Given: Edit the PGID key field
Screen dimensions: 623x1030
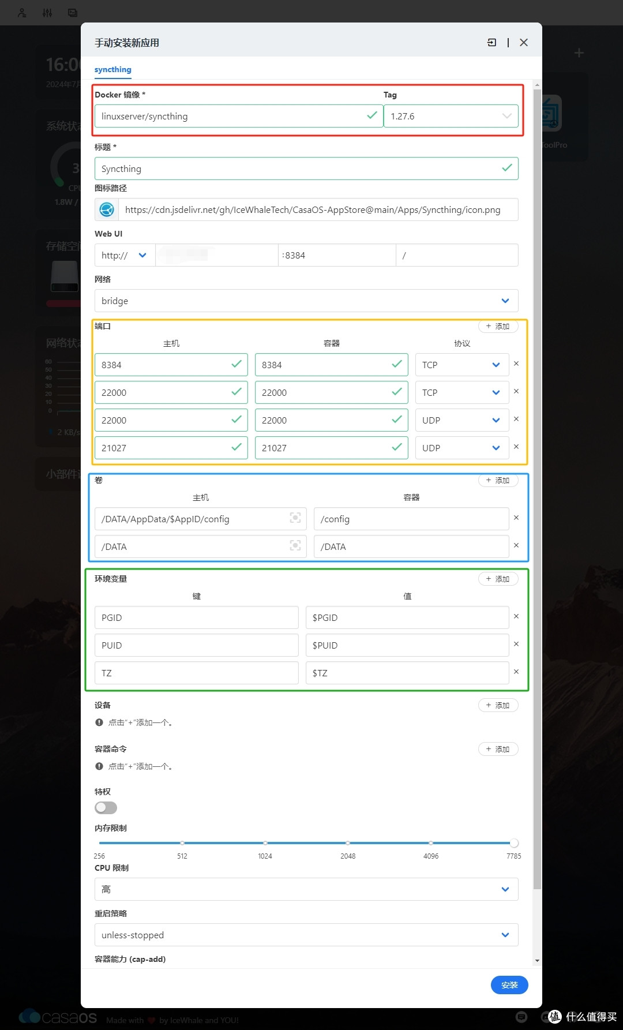Looking at the screenshot, I should click(x=197, y=617).
